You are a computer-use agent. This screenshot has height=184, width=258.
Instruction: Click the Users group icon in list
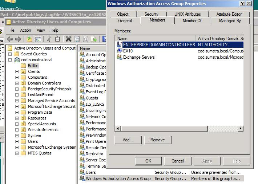pos(82,172)
